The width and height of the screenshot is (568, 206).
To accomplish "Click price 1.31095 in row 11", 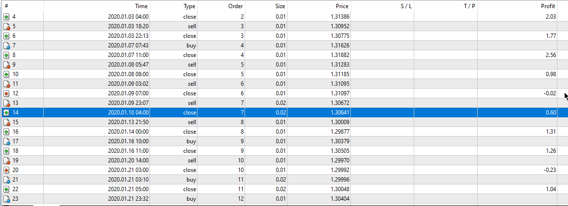I will pyautogui.click(x=339, y=84).
